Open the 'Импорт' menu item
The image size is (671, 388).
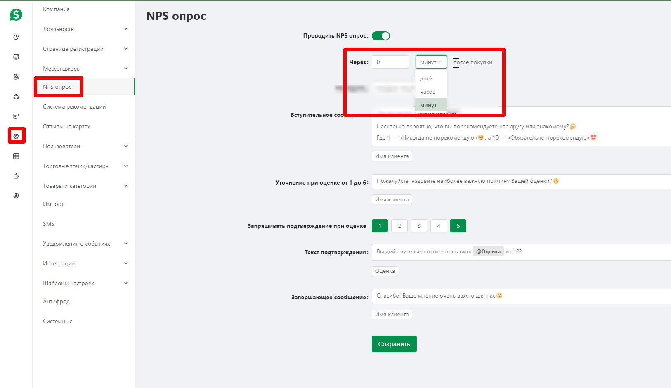click(x=53, y=204)
